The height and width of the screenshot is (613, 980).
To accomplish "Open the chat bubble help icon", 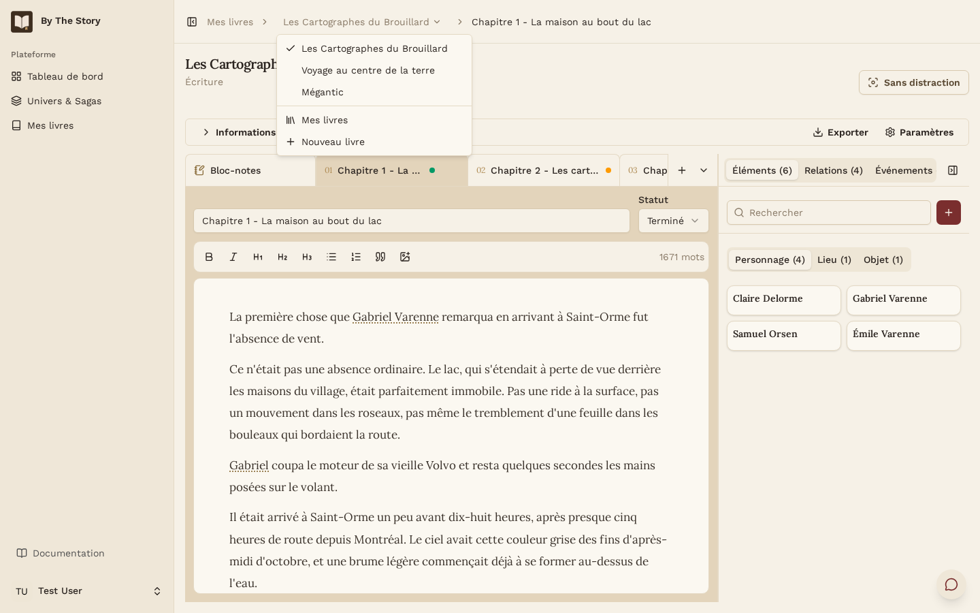I will [951, 584].
